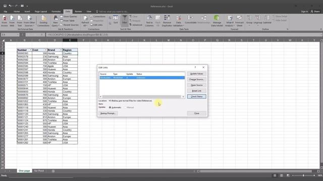323x181 pixels.
Task: Click the Remove Duplicates icon
Action: click(167, 21)
